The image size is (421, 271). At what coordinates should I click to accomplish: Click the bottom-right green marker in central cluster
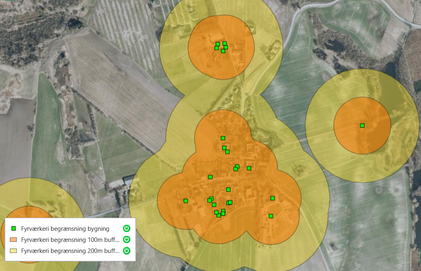click(x=271, y=216)
